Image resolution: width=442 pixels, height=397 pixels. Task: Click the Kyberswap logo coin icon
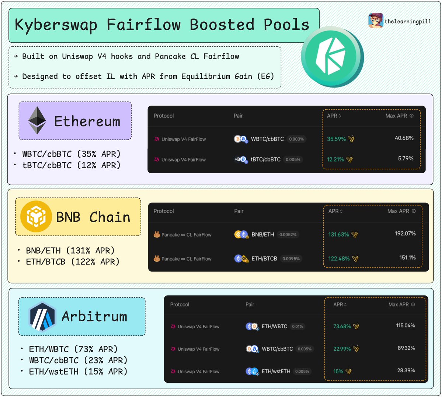click(333, 57)
